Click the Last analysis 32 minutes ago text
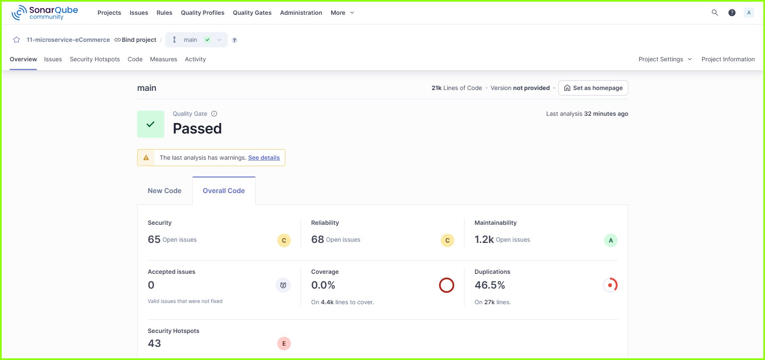 pos(587,114)
